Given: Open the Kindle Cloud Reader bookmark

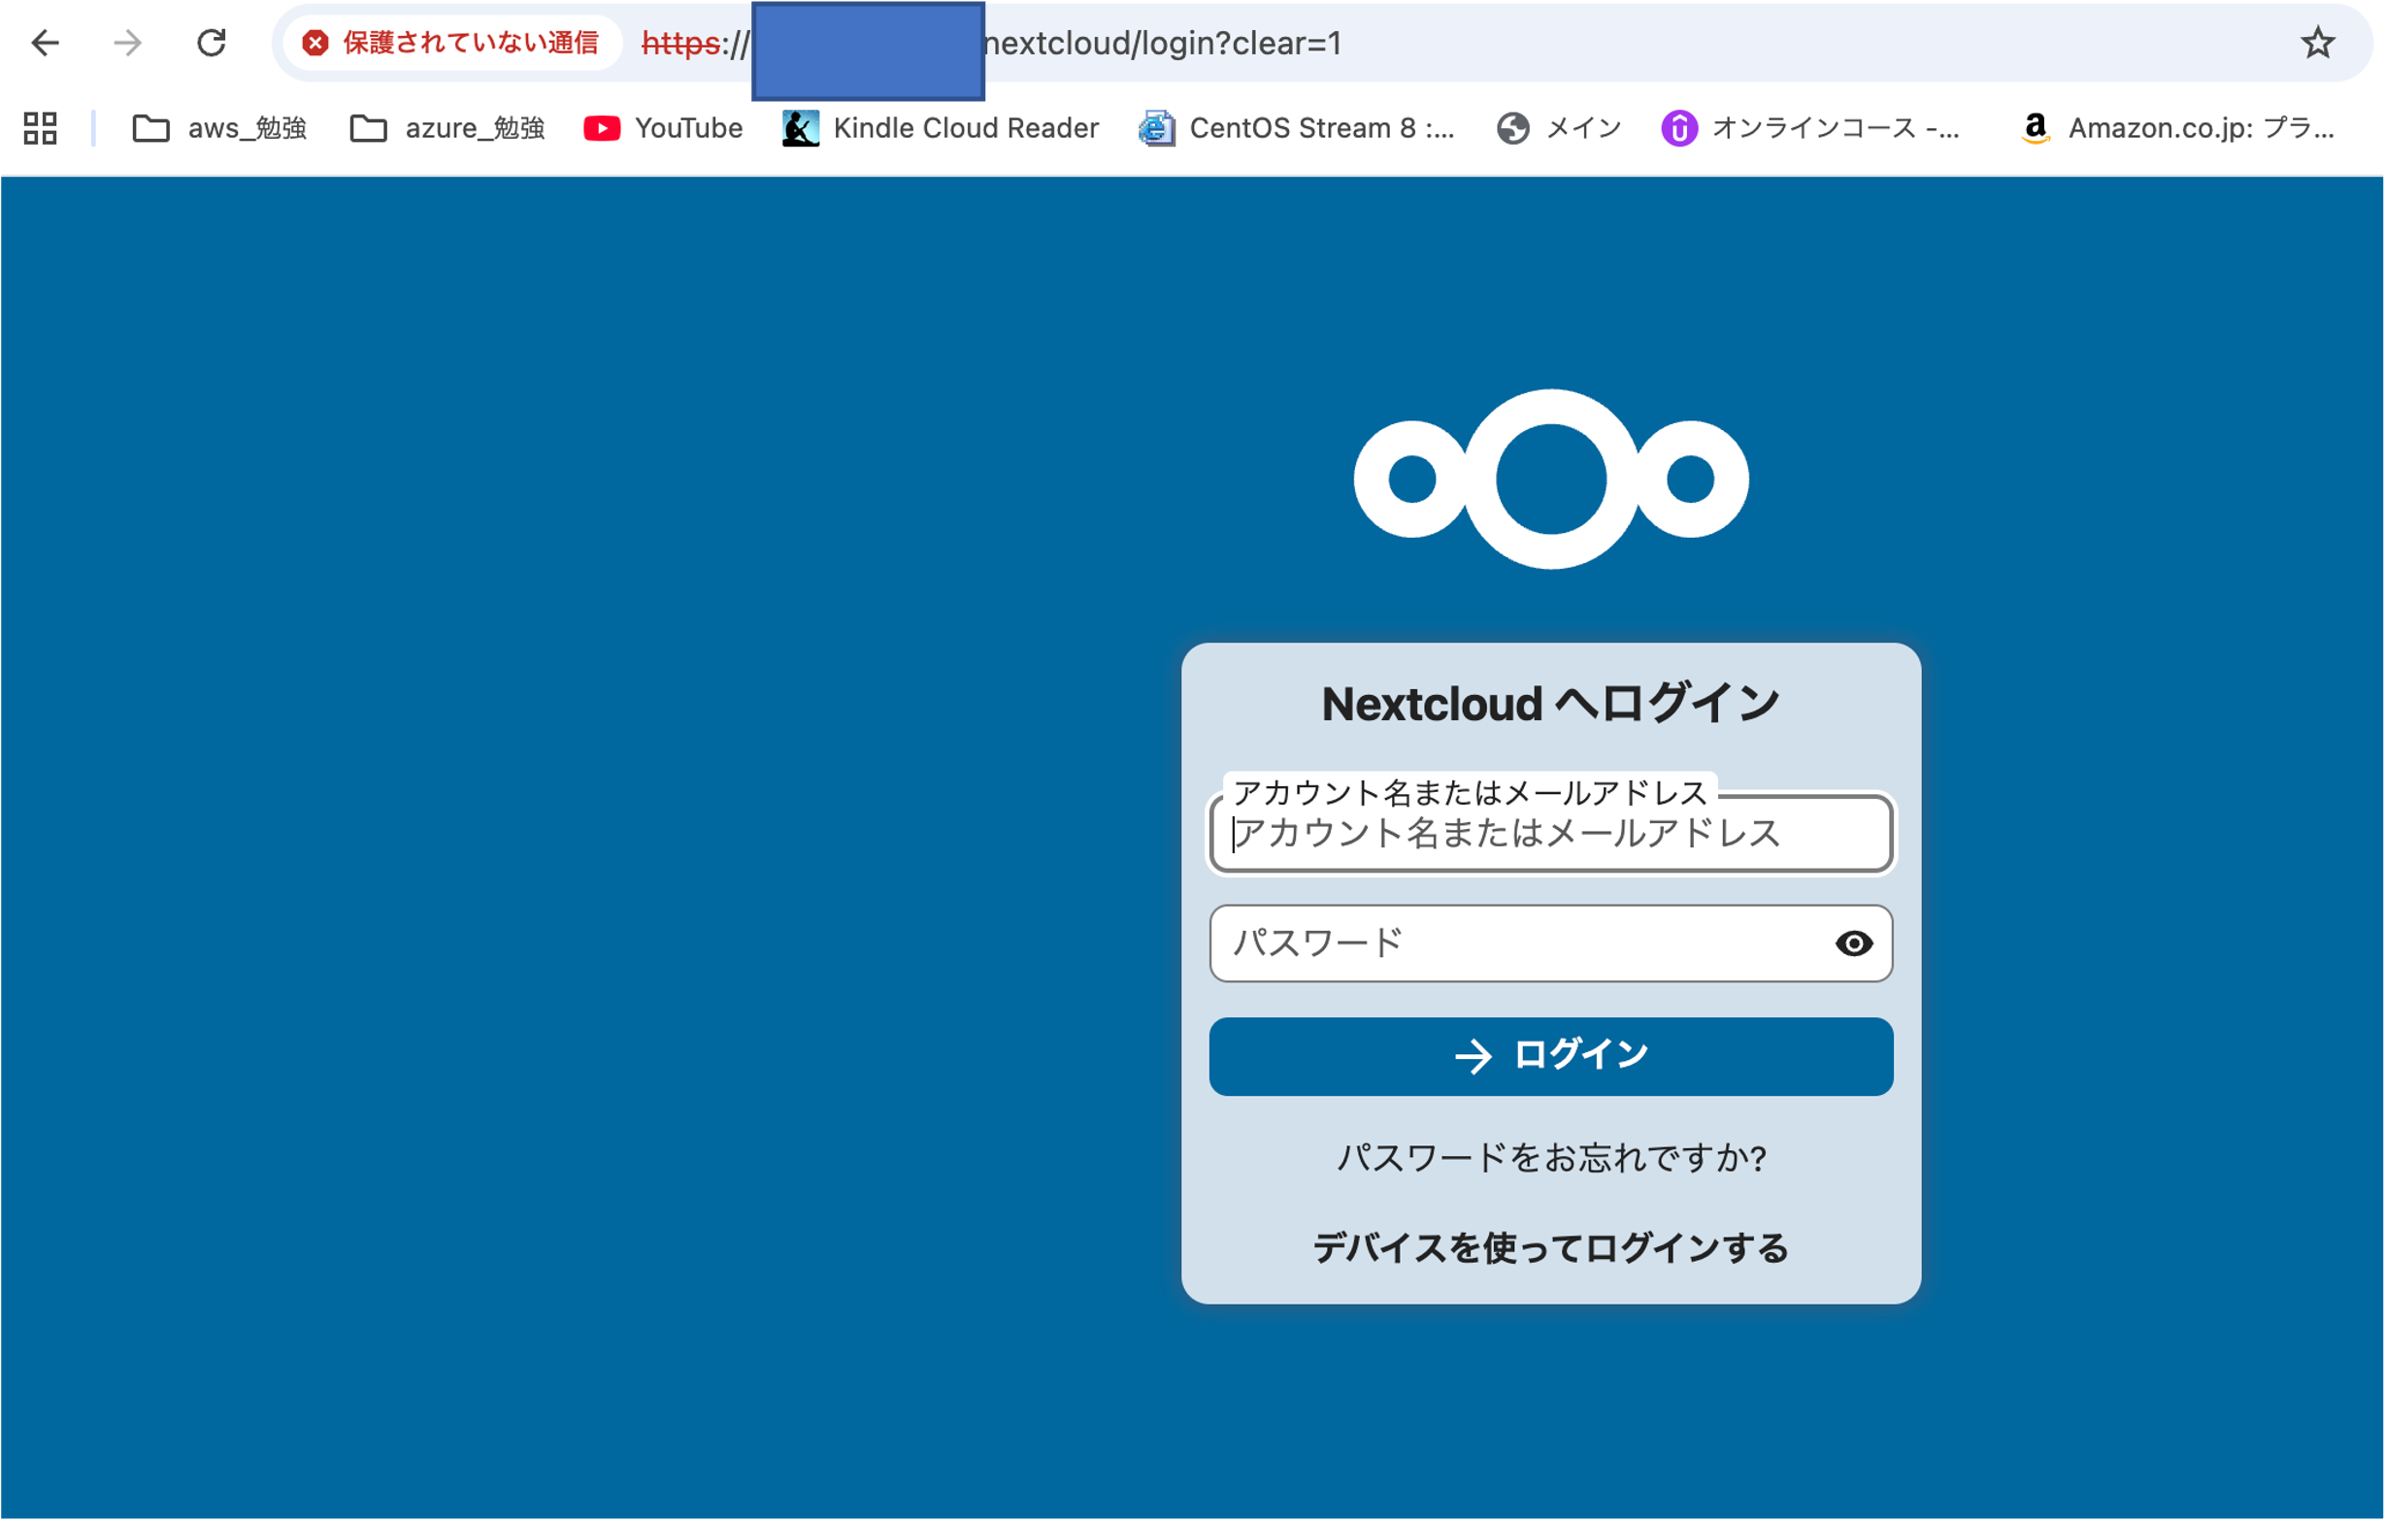Looking at the screenshot, I should pyautogui.click(x=939, y=128).
